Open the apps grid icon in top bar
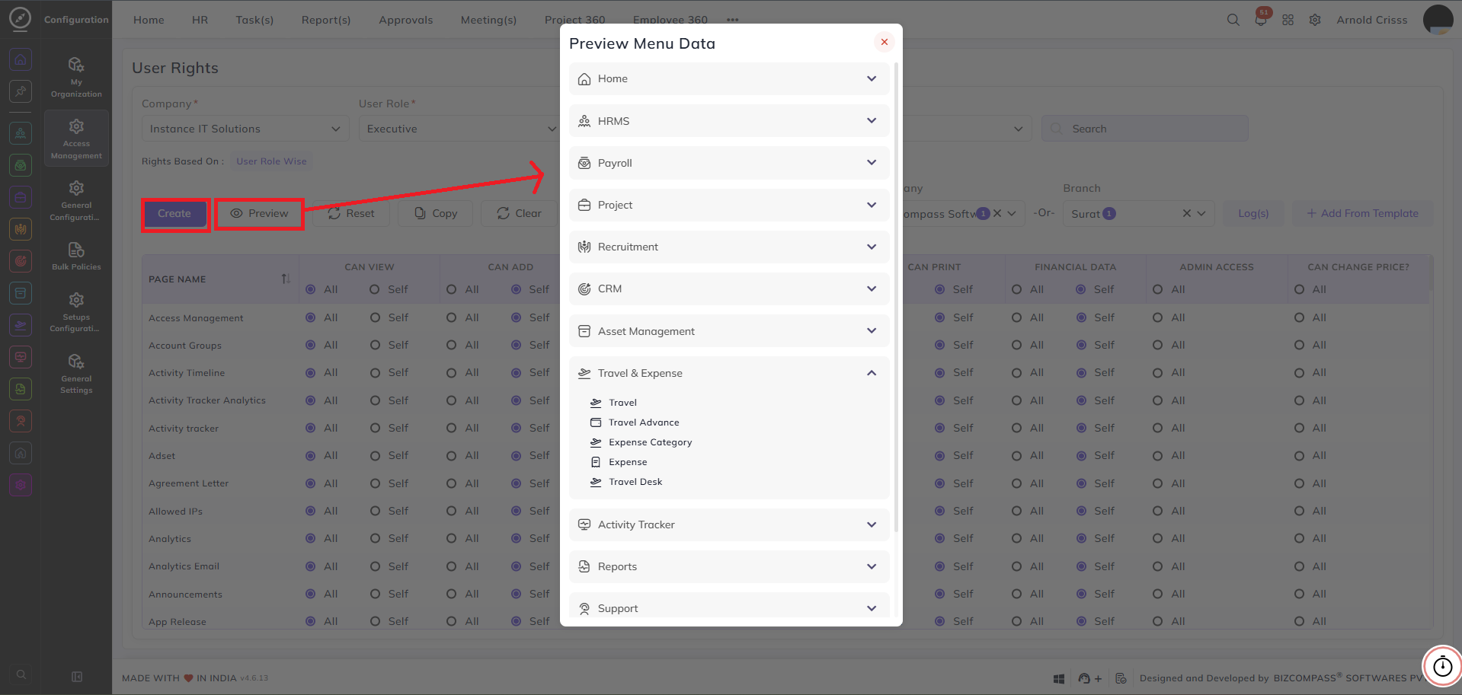The width and height of the screenshot is (1462, 695). [x=1288, y=20]
